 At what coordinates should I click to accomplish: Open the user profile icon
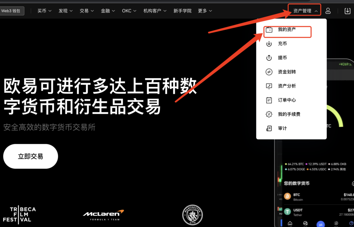328,11
